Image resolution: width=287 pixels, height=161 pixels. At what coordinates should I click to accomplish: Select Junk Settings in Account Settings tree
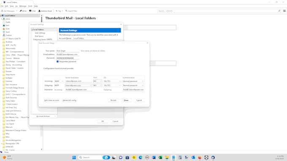tap(40, 33)
